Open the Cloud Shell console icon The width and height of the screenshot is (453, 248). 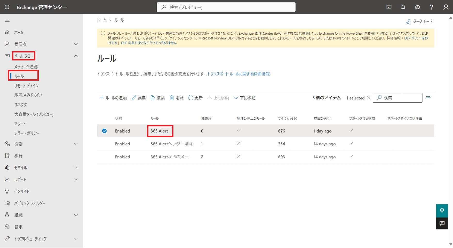click(389, 7)
